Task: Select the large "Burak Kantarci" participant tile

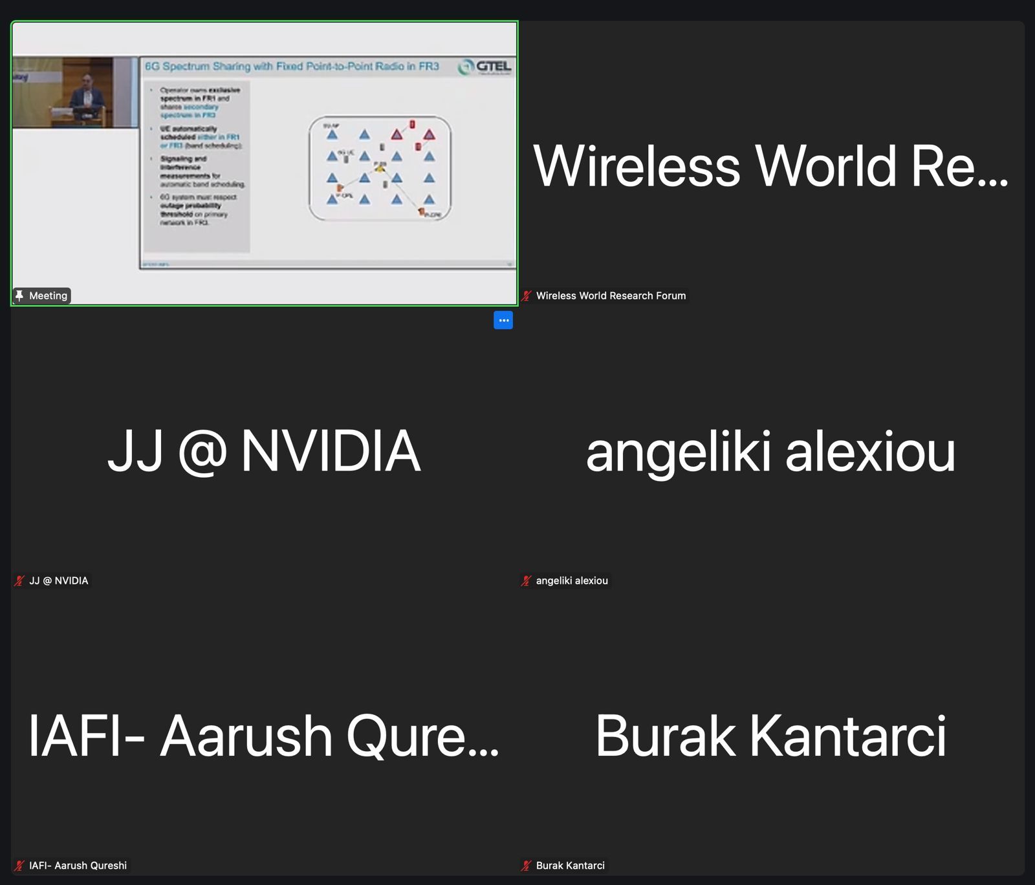Action: [x=770, y=736]
